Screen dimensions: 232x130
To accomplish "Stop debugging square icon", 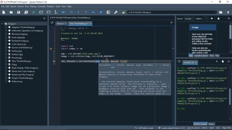I will pos(101,12).
